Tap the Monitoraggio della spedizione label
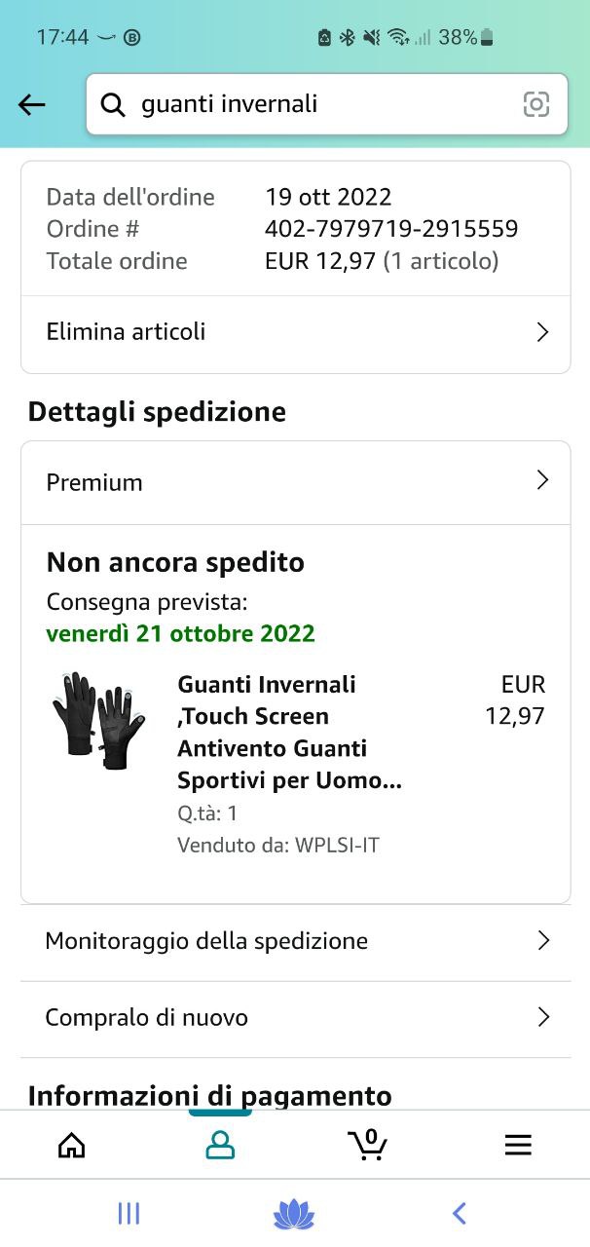The image size is (590, 1247). click(206, 941)
